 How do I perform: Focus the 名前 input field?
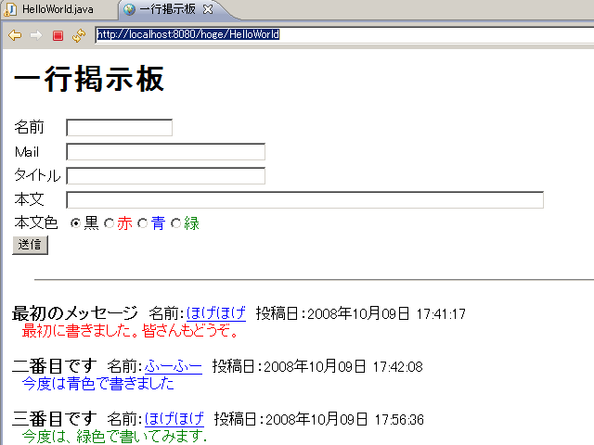click(120, 128)
